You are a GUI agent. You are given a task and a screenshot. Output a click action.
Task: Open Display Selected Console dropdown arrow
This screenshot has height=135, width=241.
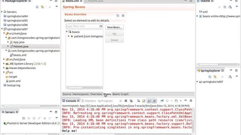pyautogui.click(x=172, y=101)
